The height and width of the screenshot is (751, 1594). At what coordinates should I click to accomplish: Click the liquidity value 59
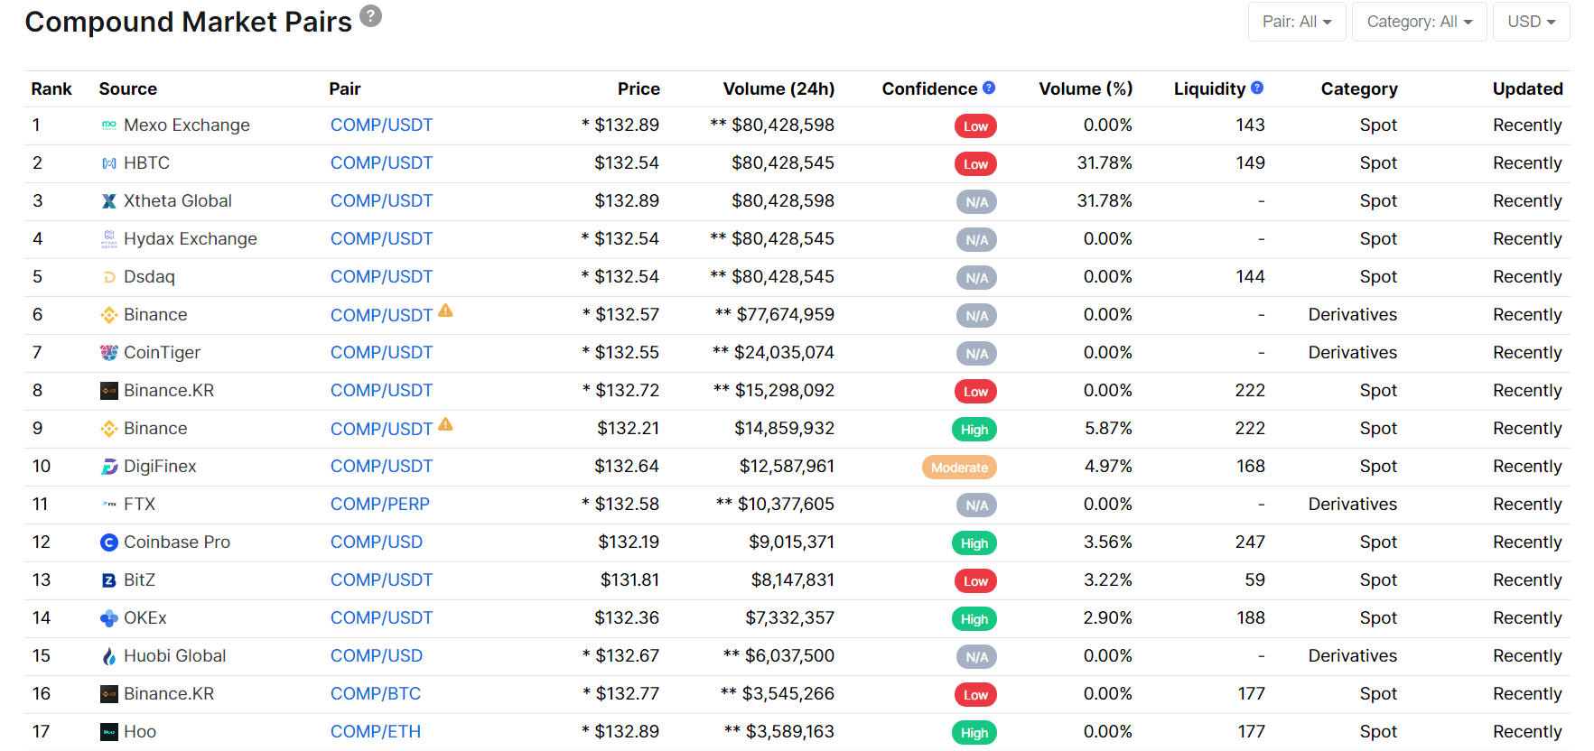pos(1255,580)
